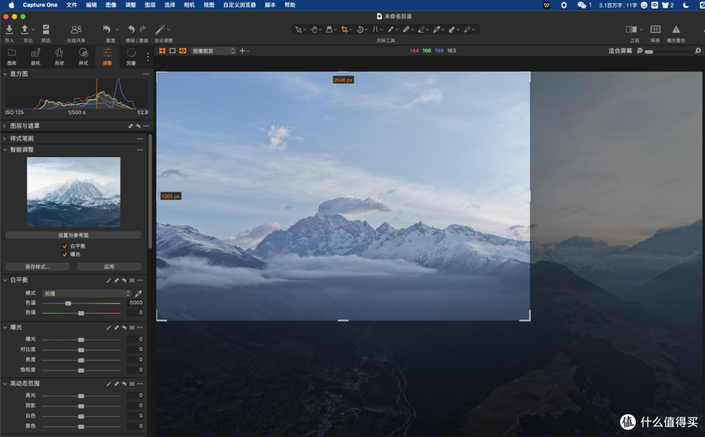Click the Redo arrow icon
This screenshot has height=437, width=705.
pyautogui.click(x=143, y=29)
